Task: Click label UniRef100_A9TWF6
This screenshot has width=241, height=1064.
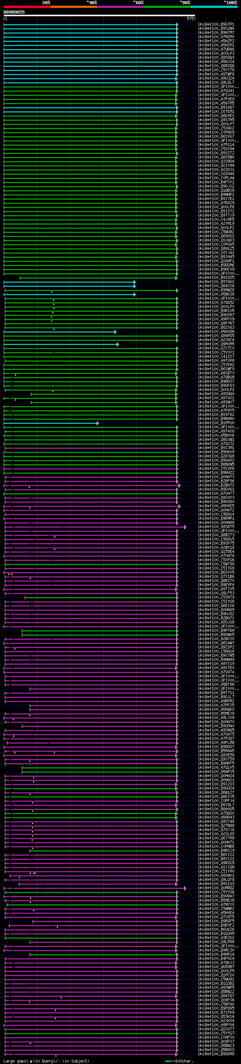Action: point(216,74)
